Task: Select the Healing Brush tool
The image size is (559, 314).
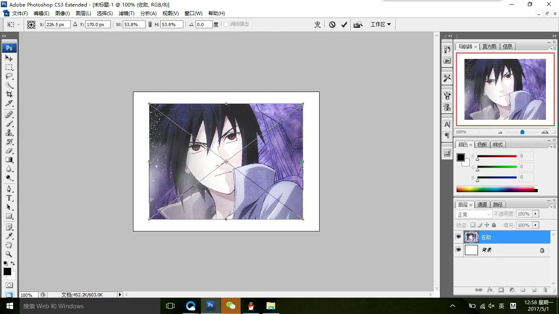Action: tap(9, 114)
